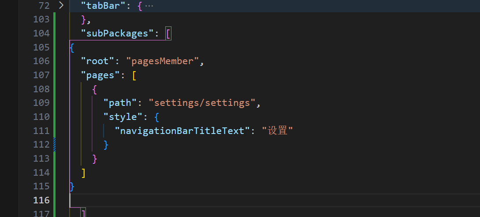Click the "root" key
Screen dimensions: 480x217
click(98, 61)
